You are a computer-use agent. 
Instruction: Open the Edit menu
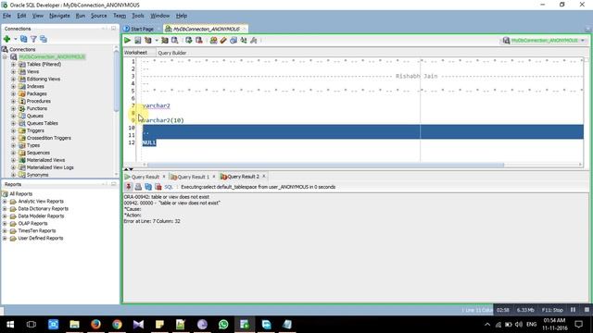[x=21, y=16]
